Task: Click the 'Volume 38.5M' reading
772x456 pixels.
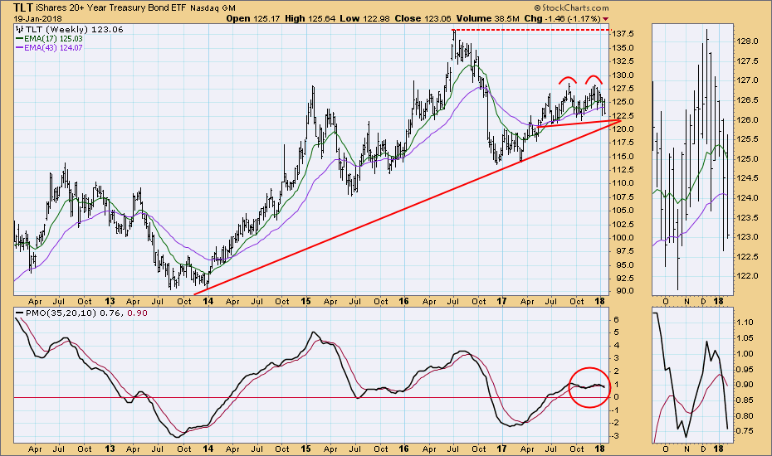Action: click(487, 19)
